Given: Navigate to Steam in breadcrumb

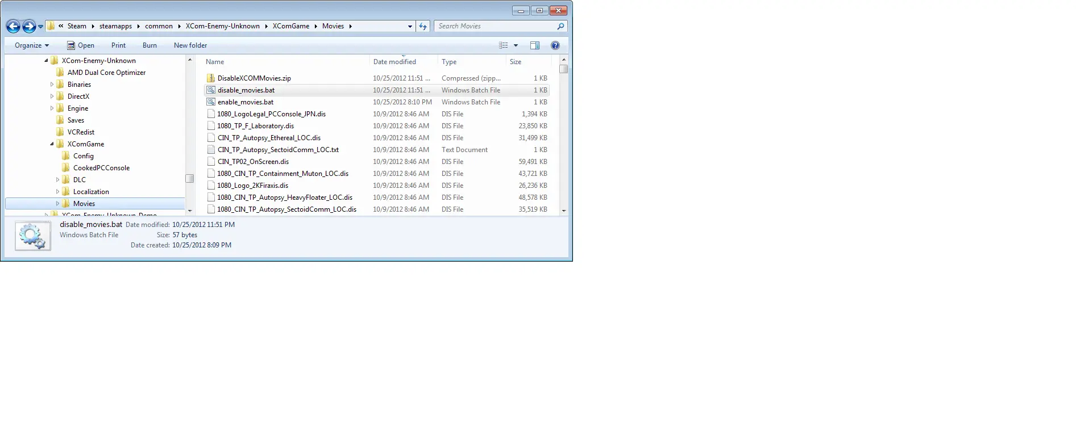Looking at the screenshot, I should pyautogui.click(x=77, y=26).
